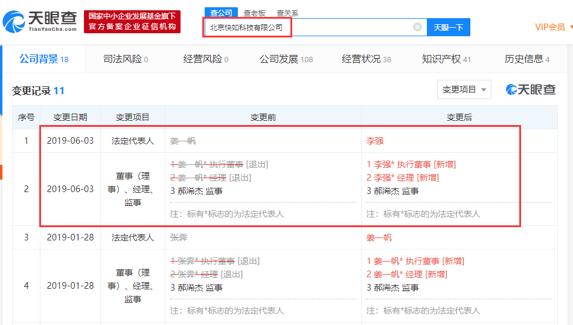Select the 查公司 search tab
The image size is (573, 325).
tap(221, 13)
